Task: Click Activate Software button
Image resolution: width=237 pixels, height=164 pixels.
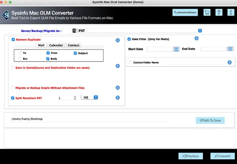Action: (x=185, y=12)
